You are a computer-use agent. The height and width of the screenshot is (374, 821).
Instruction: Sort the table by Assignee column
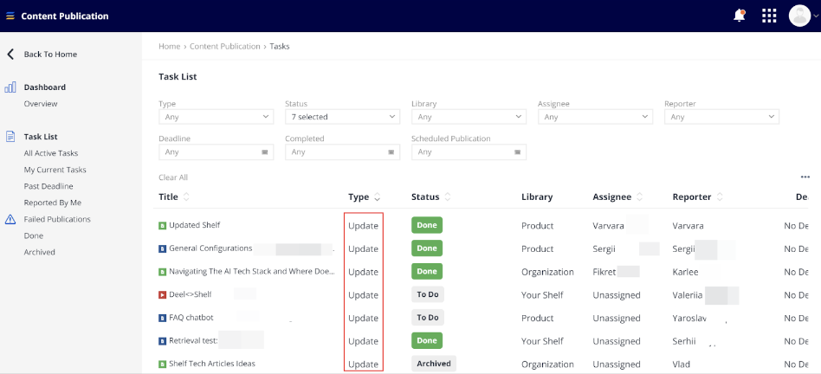(x=639, y=197)
